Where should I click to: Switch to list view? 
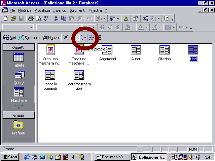coord(91,38)
